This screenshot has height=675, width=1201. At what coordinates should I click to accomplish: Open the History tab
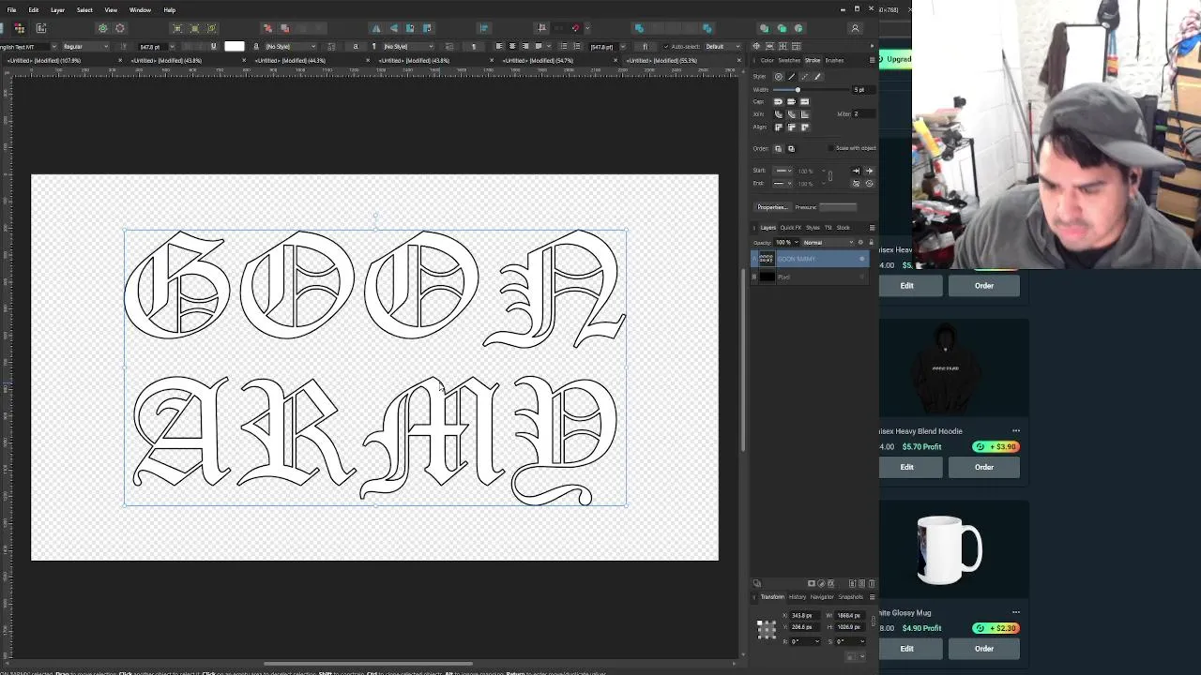tap(798, 597)
